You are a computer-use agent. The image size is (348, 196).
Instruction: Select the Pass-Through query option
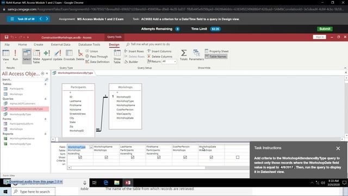point(97,57)
